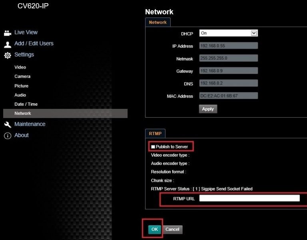Image resolution: width=307 pixels, height=240 pixels.
Task: Click the Netmask field
Action: 229,58
